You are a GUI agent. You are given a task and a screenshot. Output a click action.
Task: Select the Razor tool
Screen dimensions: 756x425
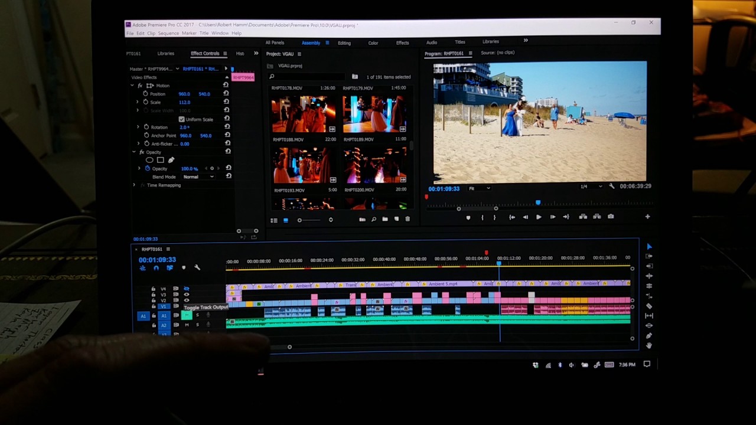coord(649,306)
